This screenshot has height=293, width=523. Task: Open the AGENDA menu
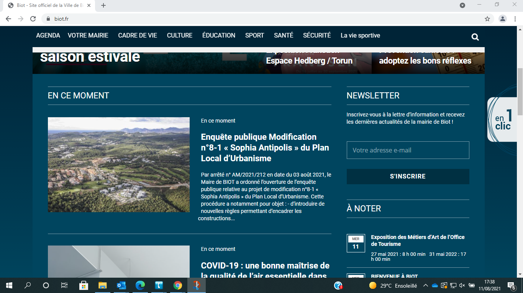(x=48, y=35)
